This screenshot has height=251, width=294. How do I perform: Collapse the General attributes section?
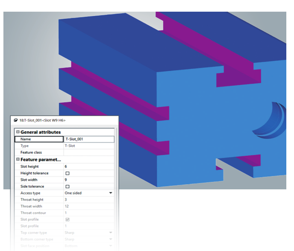click(x=18, y=132)
